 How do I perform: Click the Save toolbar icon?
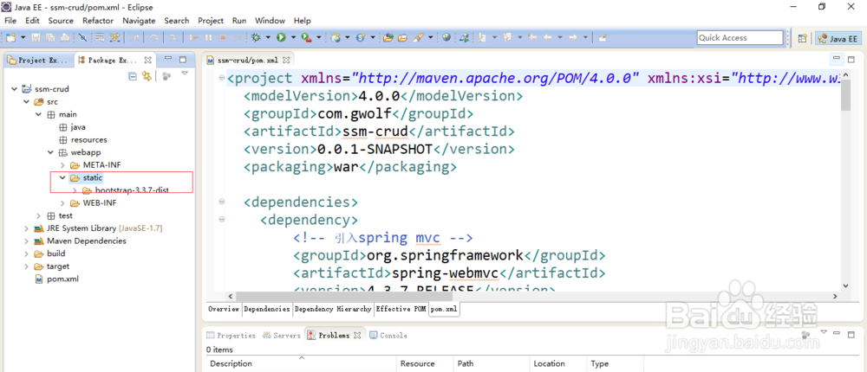point(36,37)
